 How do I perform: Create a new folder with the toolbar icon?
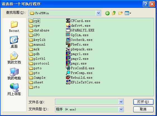coord(120,13)
